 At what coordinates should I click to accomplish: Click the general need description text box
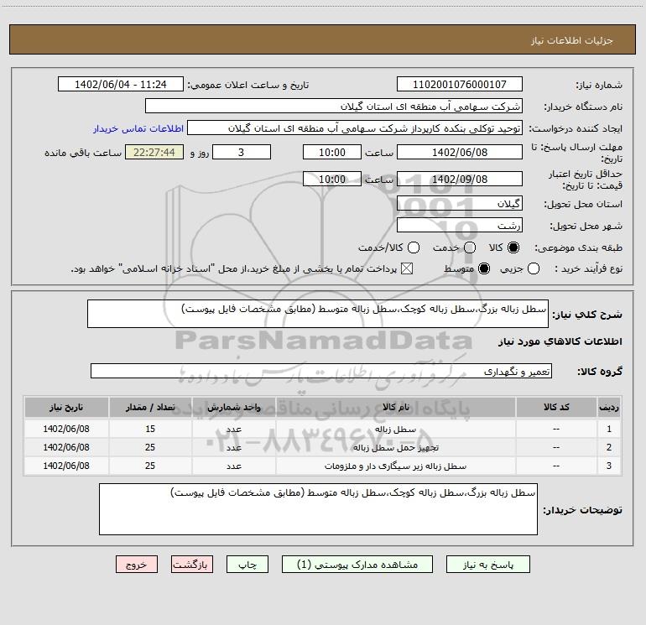click(318, 314)
